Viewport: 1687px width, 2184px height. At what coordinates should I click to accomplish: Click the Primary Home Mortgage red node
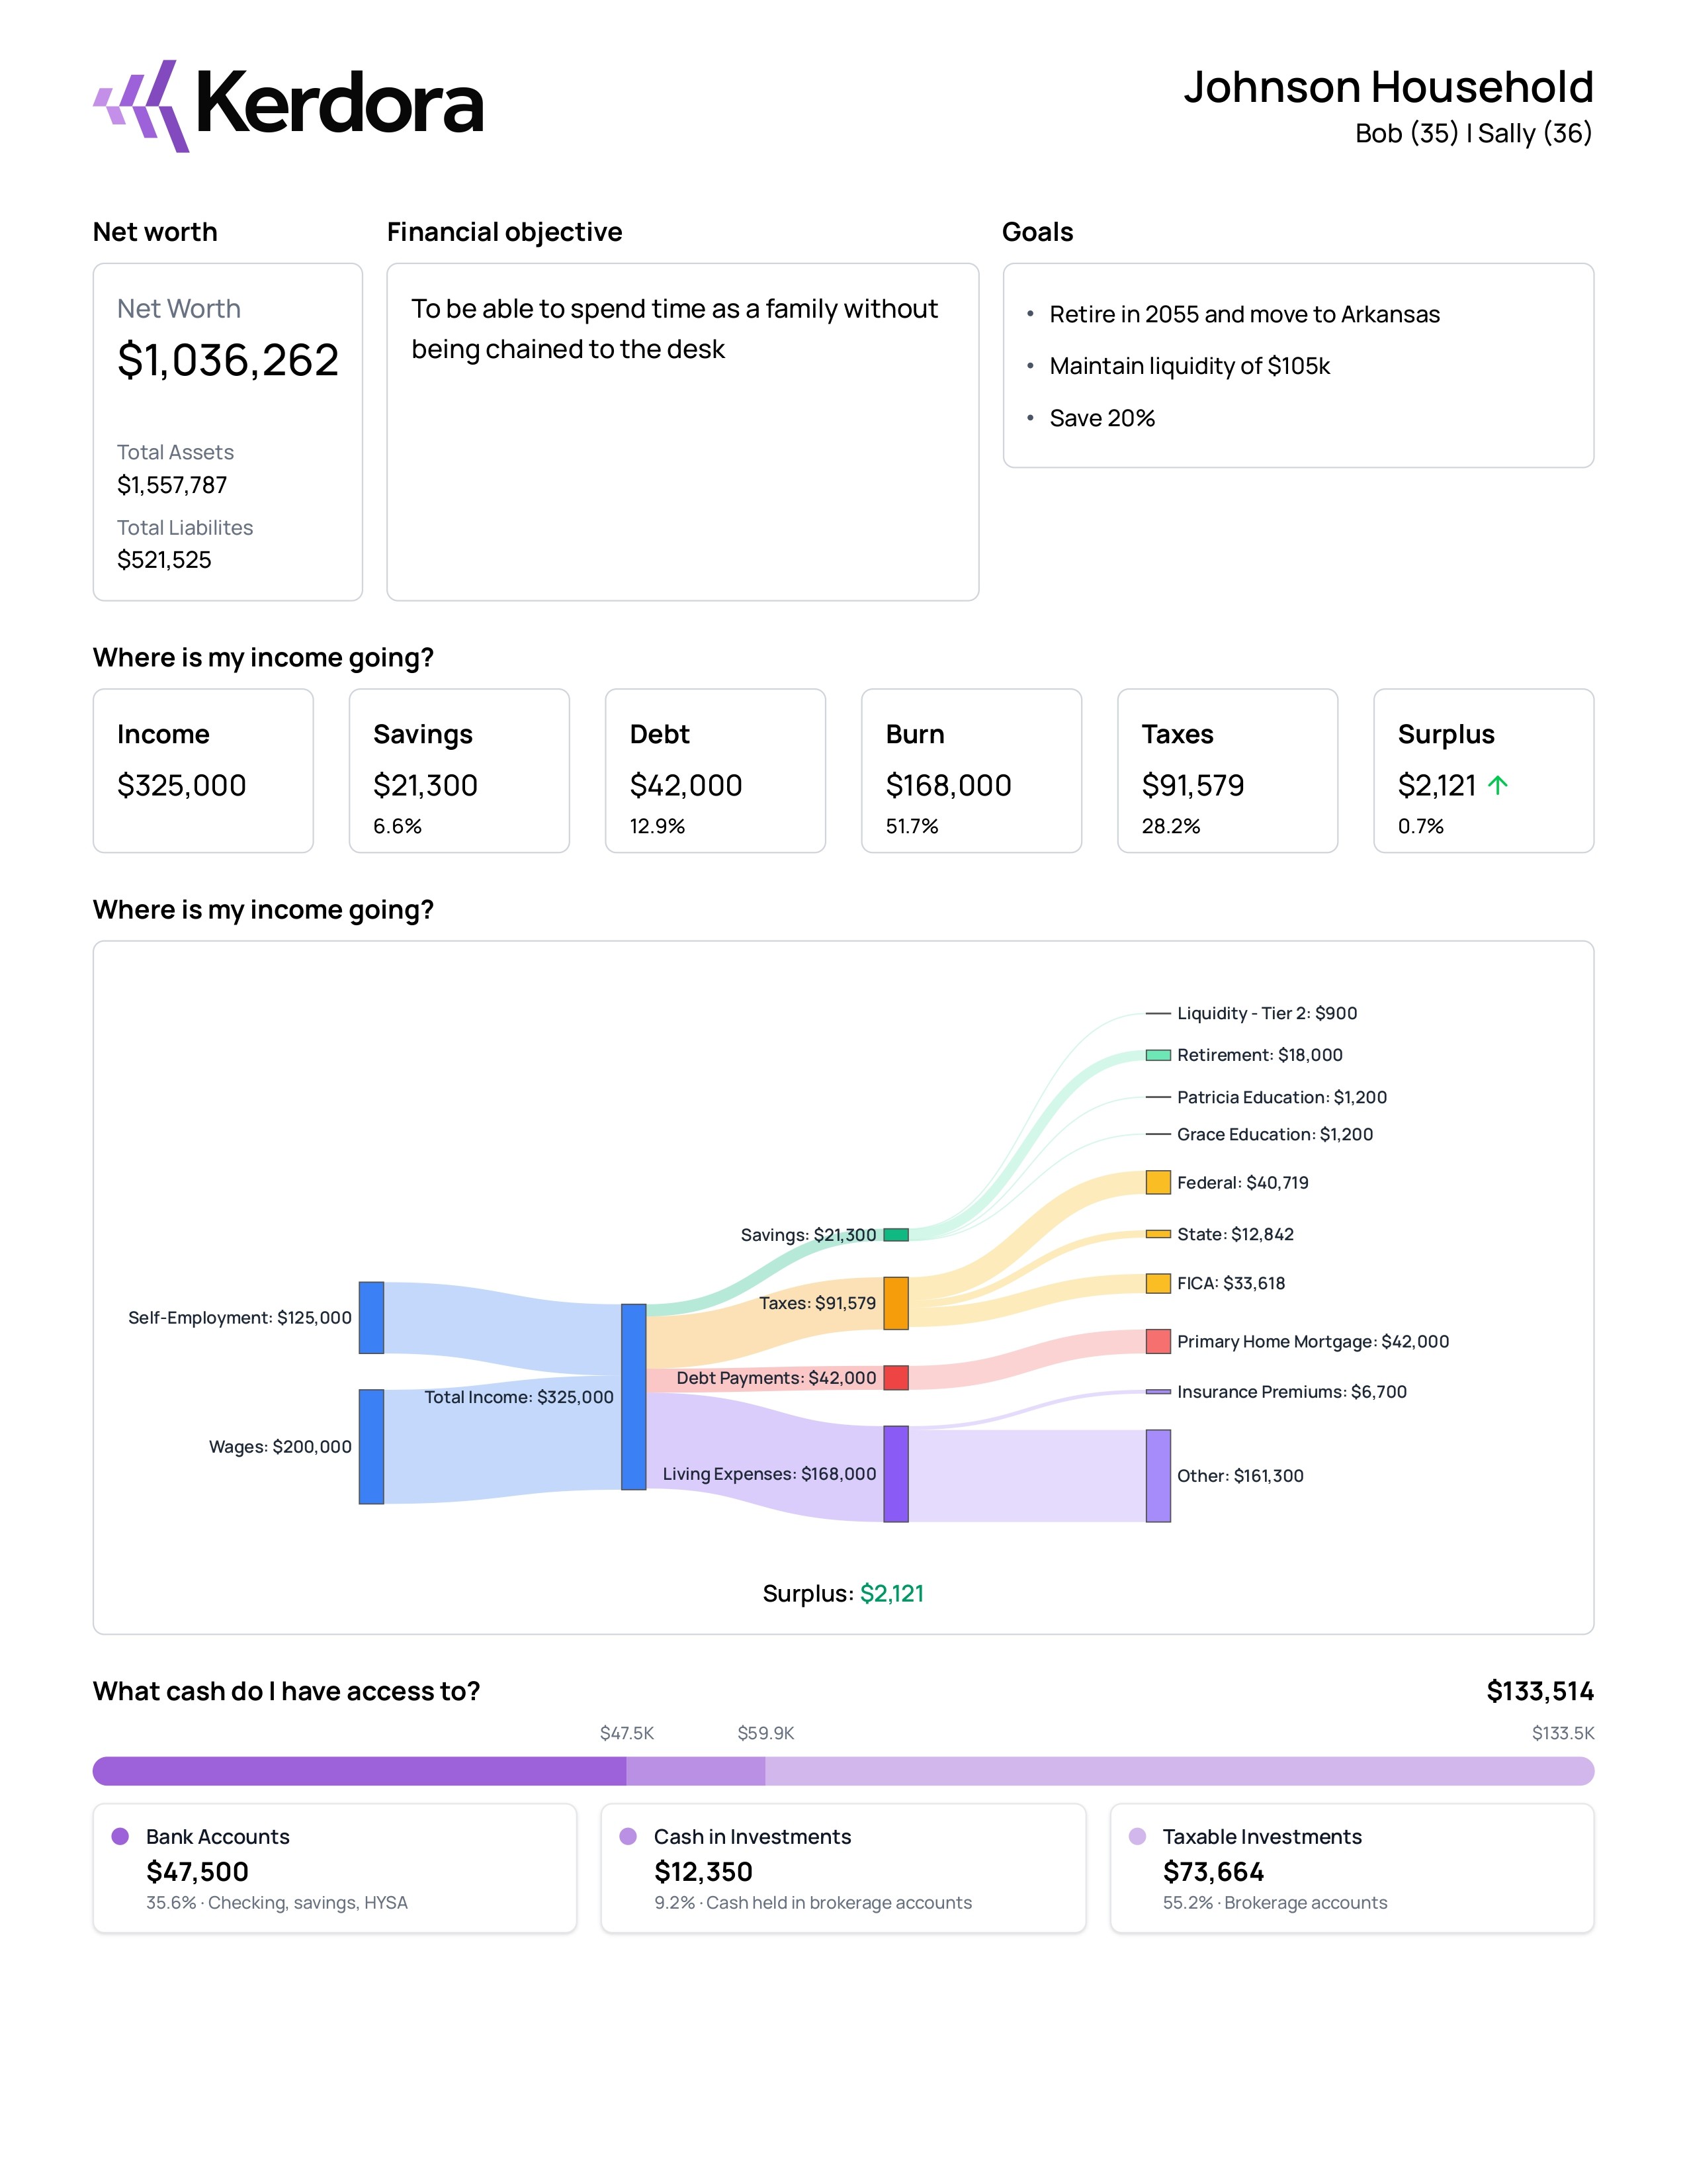(x=1157, y=1341)
